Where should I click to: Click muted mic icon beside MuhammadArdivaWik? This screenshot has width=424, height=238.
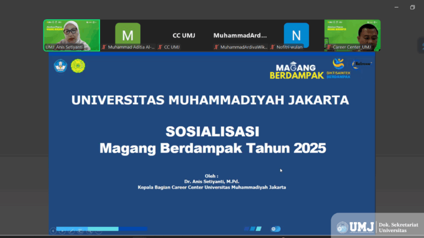click(x=216, y=47)
